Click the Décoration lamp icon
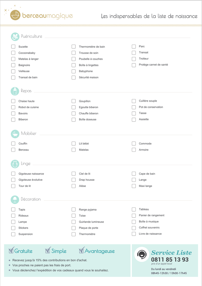 pos(15,199)
